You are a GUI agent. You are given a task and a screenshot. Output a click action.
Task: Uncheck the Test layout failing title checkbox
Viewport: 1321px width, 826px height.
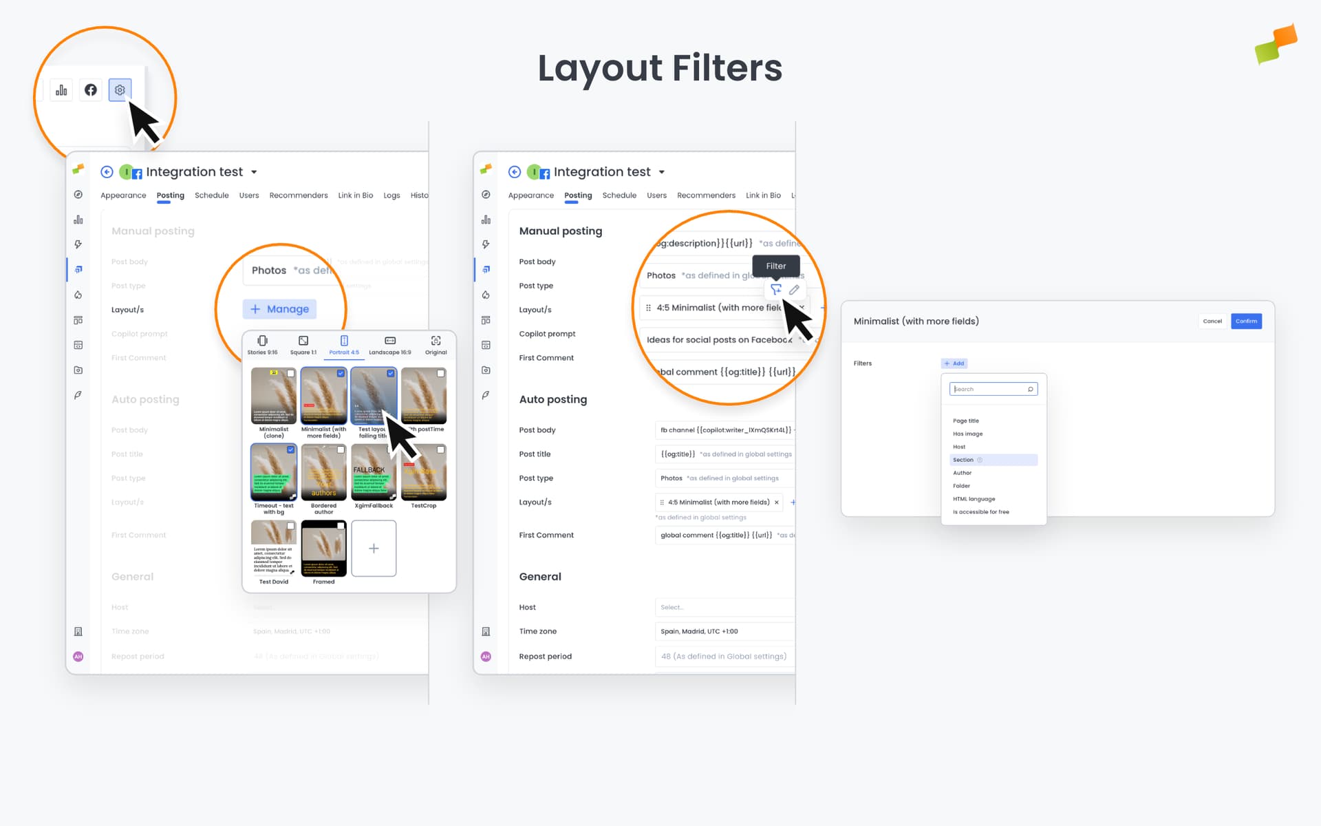391,372
